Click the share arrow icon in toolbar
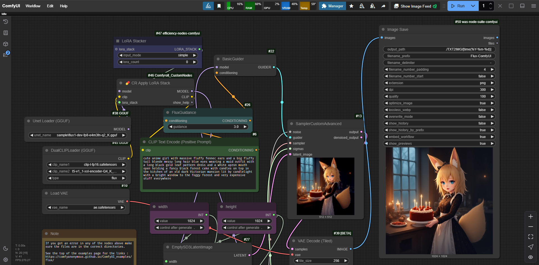This screenshot has height=265, width=539. click(383, 6)
